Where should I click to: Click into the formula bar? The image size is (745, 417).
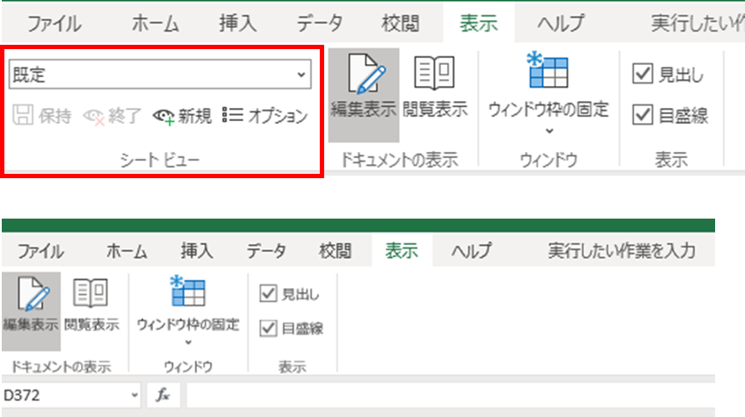pyautogui.click(x=451, y=395)
